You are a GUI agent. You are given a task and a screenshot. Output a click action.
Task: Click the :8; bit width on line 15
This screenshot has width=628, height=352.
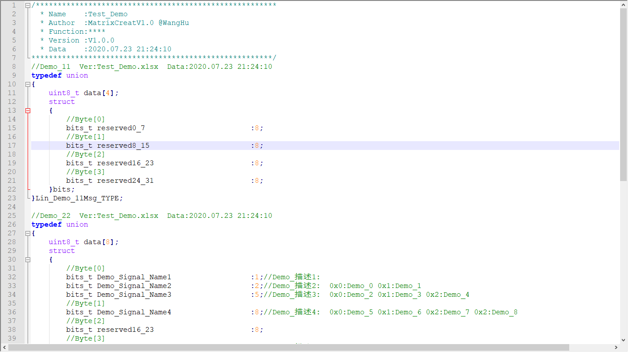coord(257,128)
